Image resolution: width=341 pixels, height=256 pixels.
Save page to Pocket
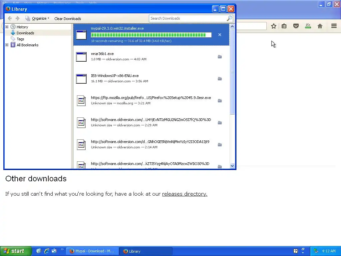296,26
